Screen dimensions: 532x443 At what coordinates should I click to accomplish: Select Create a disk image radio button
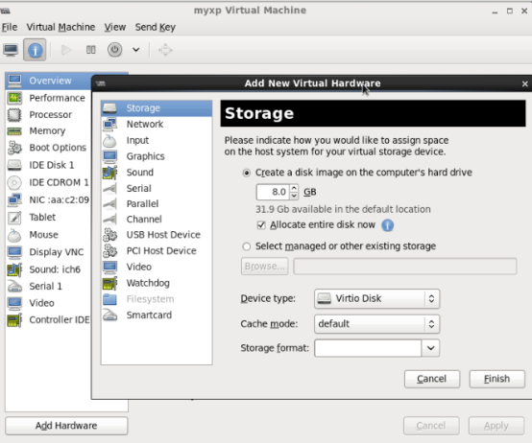(x=247, y=173)
